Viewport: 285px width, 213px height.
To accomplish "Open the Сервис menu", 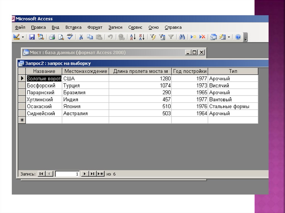I will pos(135,27).
